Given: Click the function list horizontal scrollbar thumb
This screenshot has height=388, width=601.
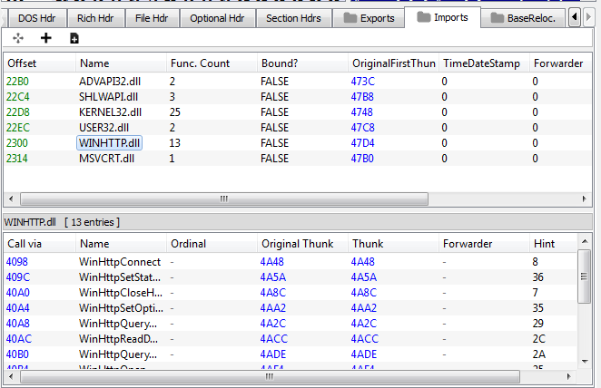Looking at the screenshot, I should 270,376.
